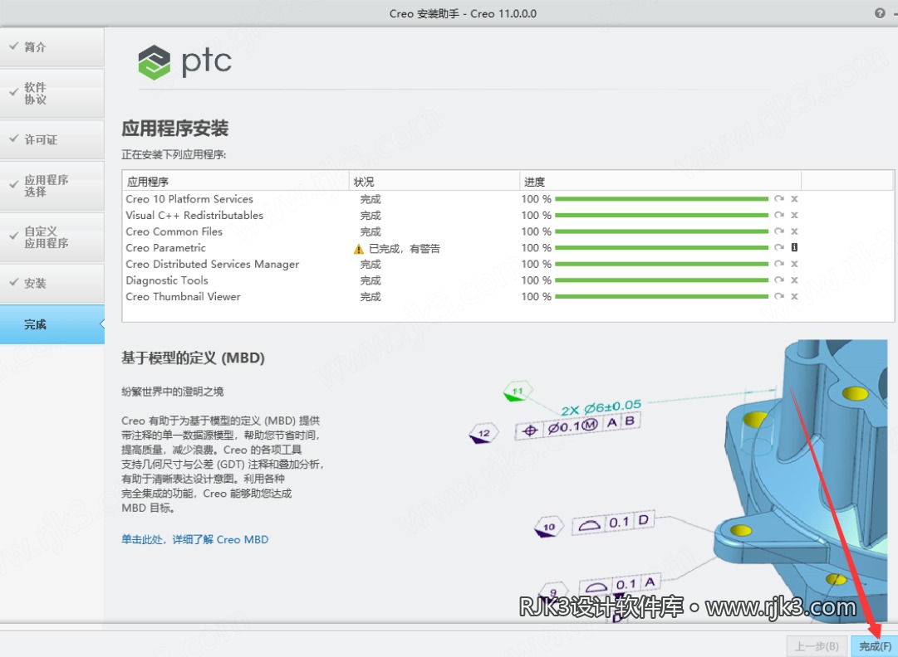Click the retry icon for Diagnostic Tools
Screen dimensions: 898x657
tap(779, 280)
